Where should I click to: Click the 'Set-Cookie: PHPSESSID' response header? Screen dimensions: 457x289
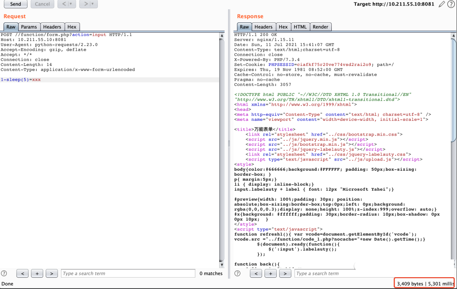pos(314,65)
